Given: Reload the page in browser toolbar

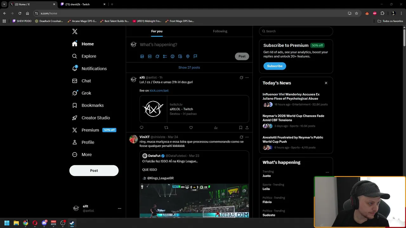Looking at the screenshot, I should click(x=20, y=13).
